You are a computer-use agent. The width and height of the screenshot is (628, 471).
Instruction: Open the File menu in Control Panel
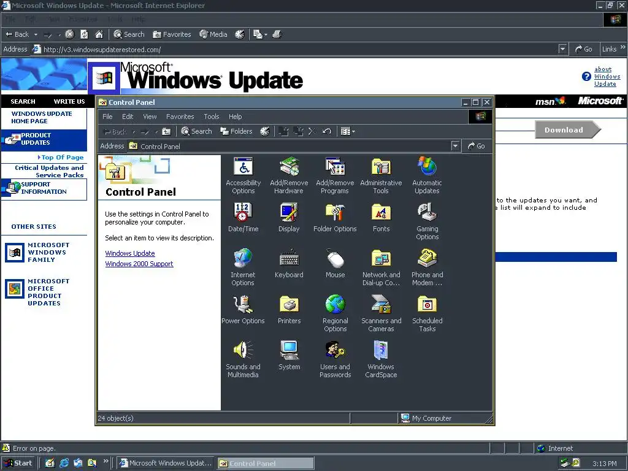tap(107, 117)
